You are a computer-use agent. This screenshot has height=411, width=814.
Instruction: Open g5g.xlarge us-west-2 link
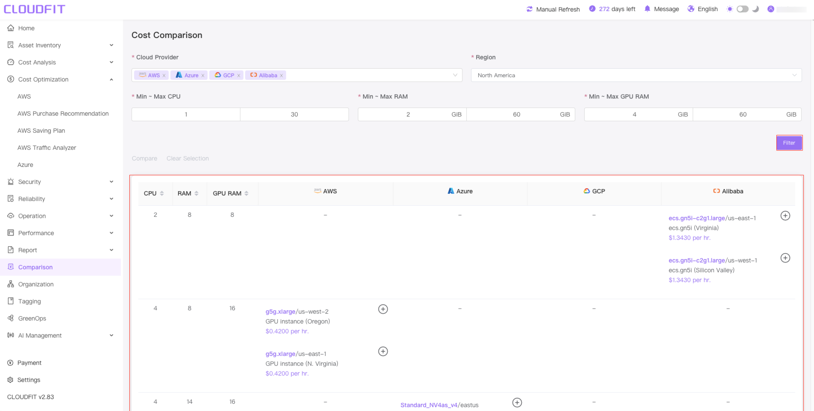click(281, 312)
